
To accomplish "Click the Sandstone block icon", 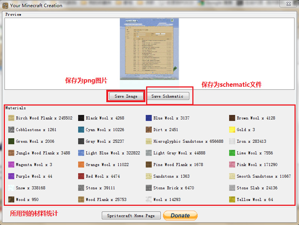I will pos(149,176).
